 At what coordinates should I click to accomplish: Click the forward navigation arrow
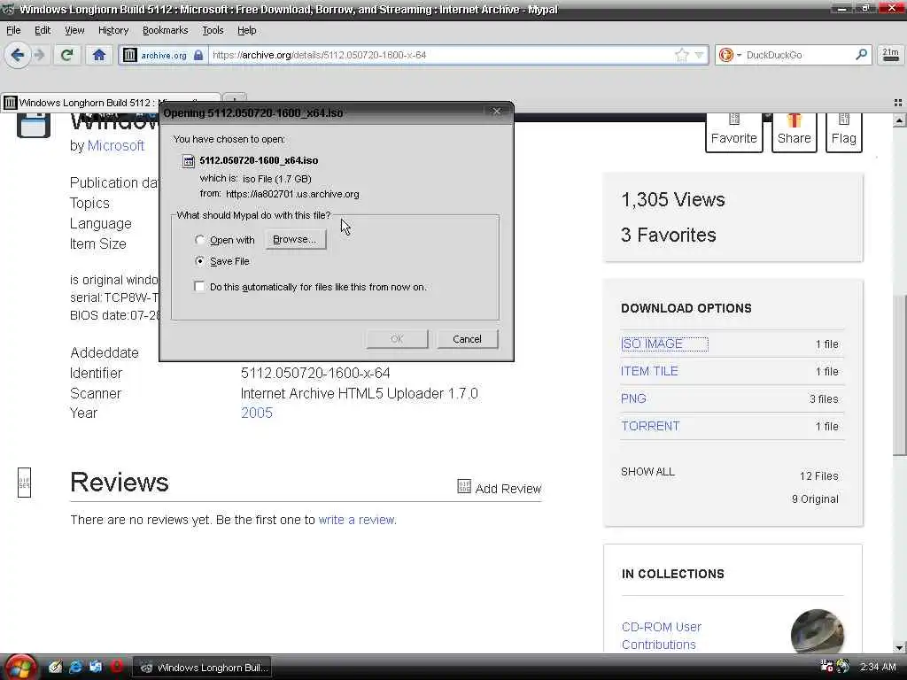coord(39,56)
